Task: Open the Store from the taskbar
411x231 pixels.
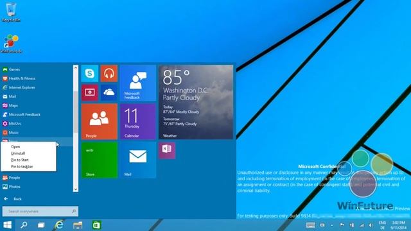Action: [96, 225]
